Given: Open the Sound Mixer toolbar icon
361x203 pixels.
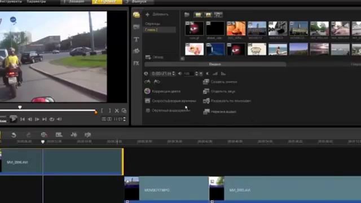Looking at the screenshot, I should (x=74, y=135).
